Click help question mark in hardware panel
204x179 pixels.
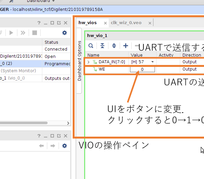39,23
